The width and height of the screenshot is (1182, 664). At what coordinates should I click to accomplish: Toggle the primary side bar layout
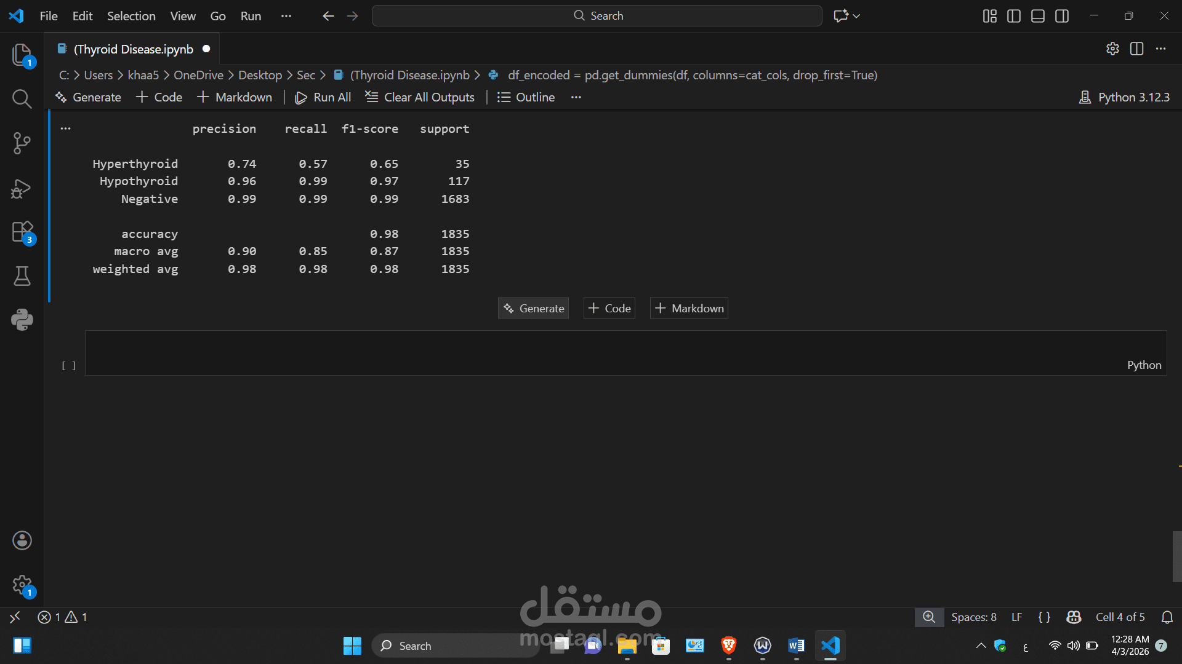point(1013,16)
